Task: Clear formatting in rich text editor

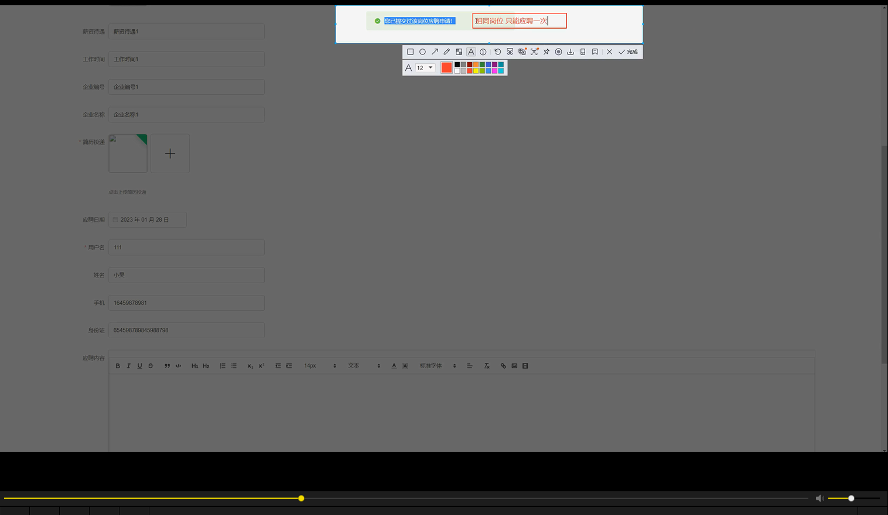Action: [x=486, y=366]
